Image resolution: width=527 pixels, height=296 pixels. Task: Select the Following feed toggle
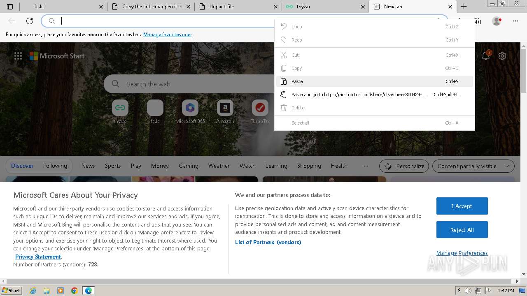point(55,166)
